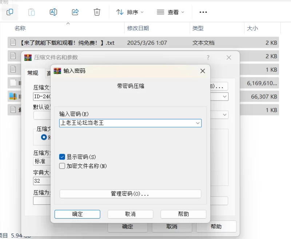Click the share icon in Explorer toolbar

pos(75,12)
